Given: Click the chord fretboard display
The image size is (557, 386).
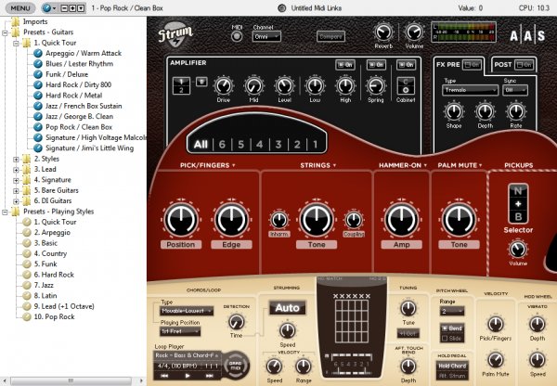Looking at the screenshot, I should (353, 321).
